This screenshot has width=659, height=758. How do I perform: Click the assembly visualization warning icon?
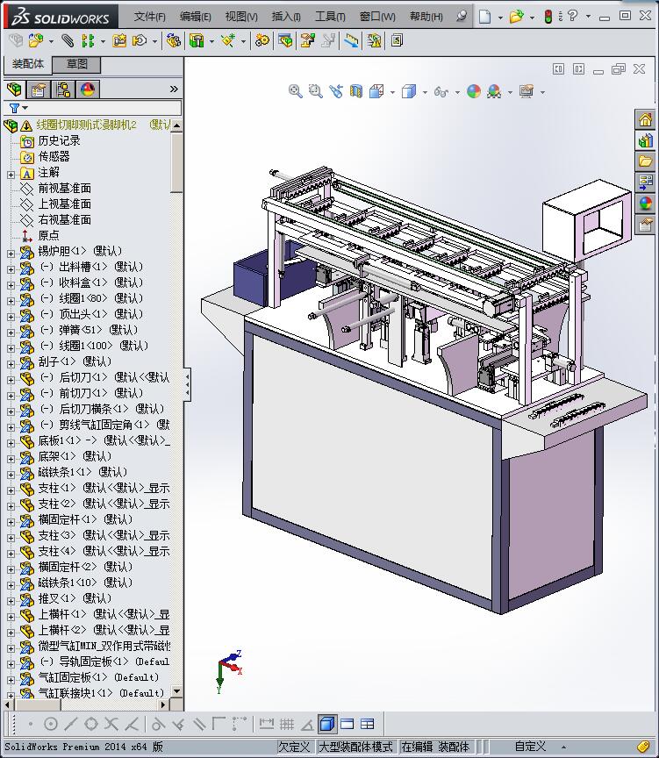tap(374, 41)
